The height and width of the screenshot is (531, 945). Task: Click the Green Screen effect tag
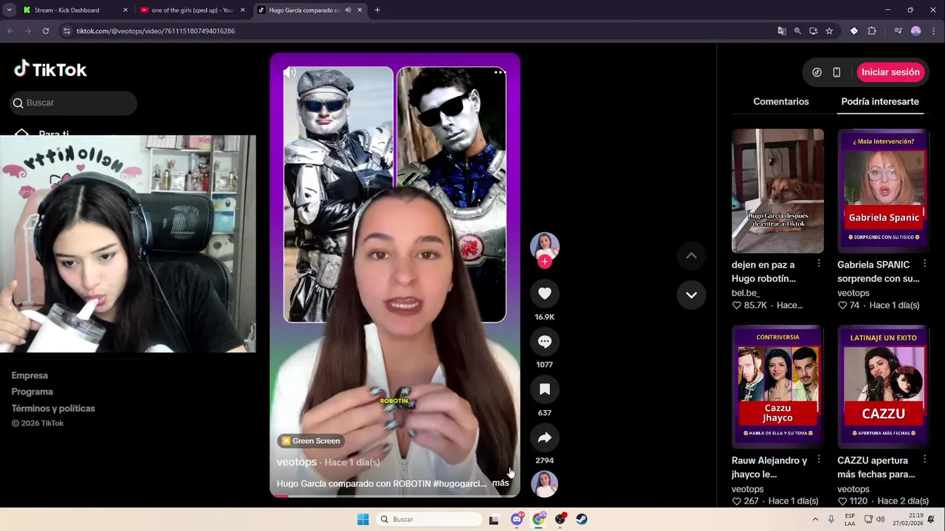[x=310, y=441]
